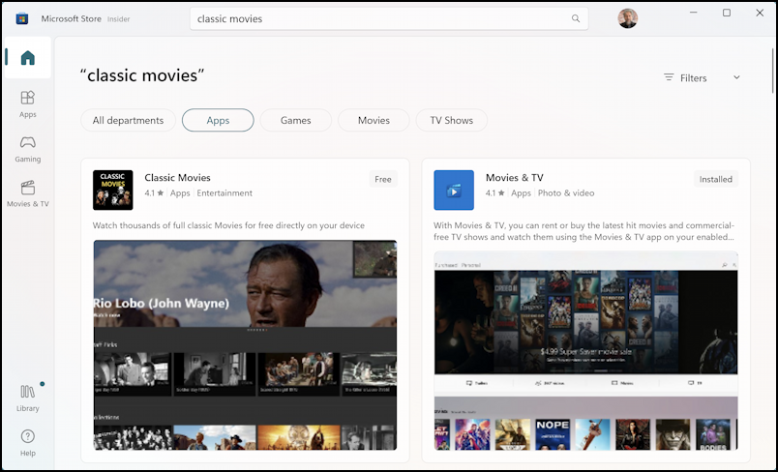Minimize the Microsoft Store window

(x=694, y=13)
